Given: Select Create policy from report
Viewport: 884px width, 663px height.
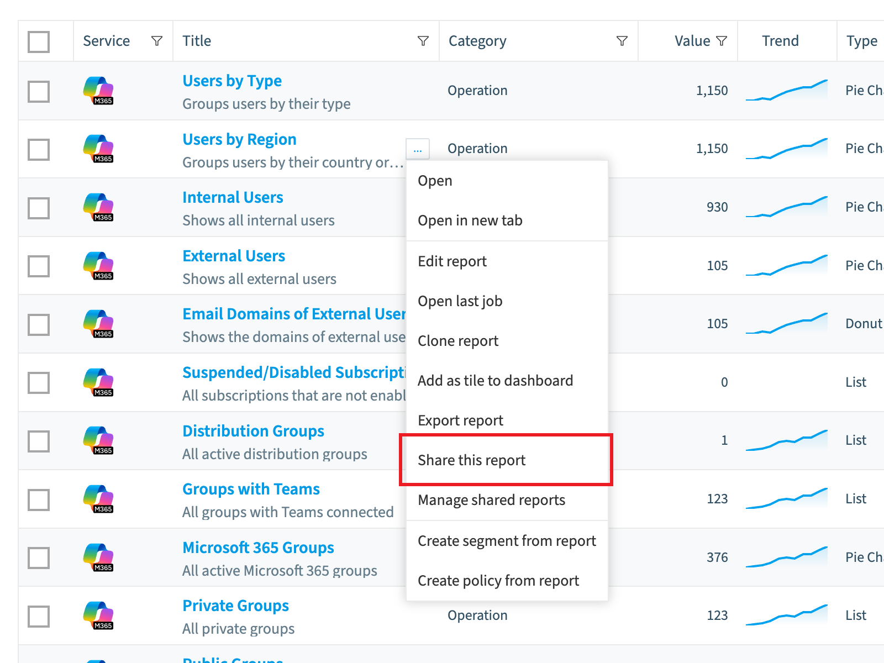Looking at the screenshot, I should pos(507,581).
